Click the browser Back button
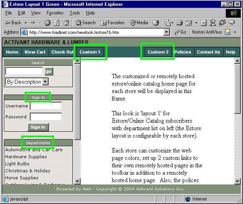Screen dimensions: 243x204 [x=13, y=23]
